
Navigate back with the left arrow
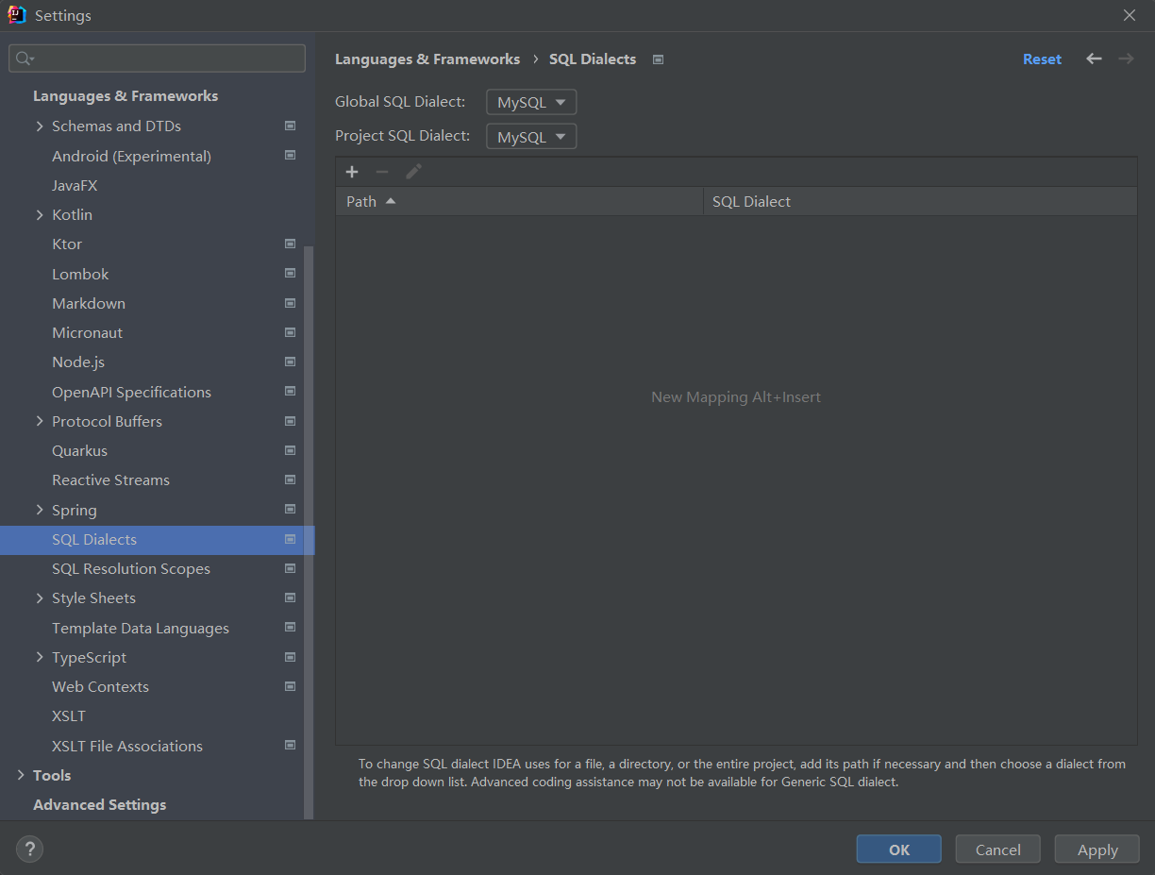(x=1094, y=59)
